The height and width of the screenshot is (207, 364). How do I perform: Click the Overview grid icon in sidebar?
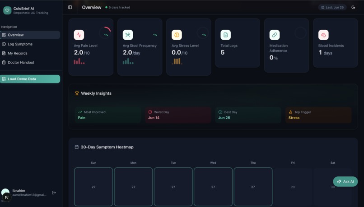tap(4, 35)
